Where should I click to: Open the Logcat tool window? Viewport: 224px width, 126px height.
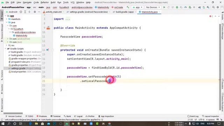tap(78, 116)
